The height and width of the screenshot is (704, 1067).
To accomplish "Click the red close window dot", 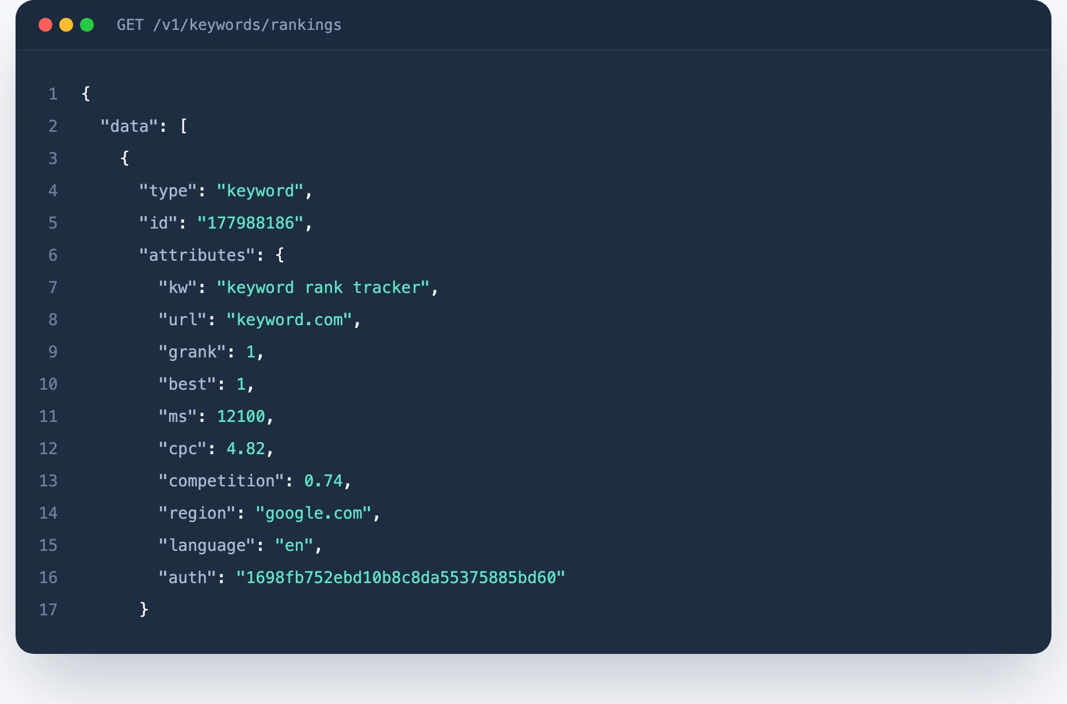I will click(x=45, y=25).
